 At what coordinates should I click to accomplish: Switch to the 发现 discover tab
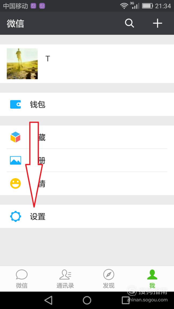[109, 279]
